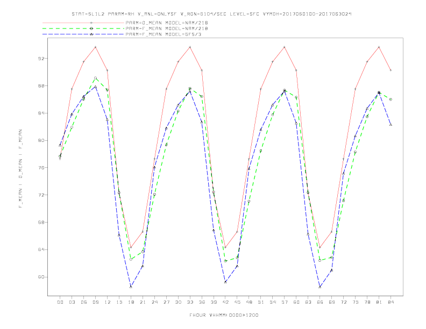Click the blue dashed line legend sample
The height and width of the screenshot is (329, 426).
point(83,34)
